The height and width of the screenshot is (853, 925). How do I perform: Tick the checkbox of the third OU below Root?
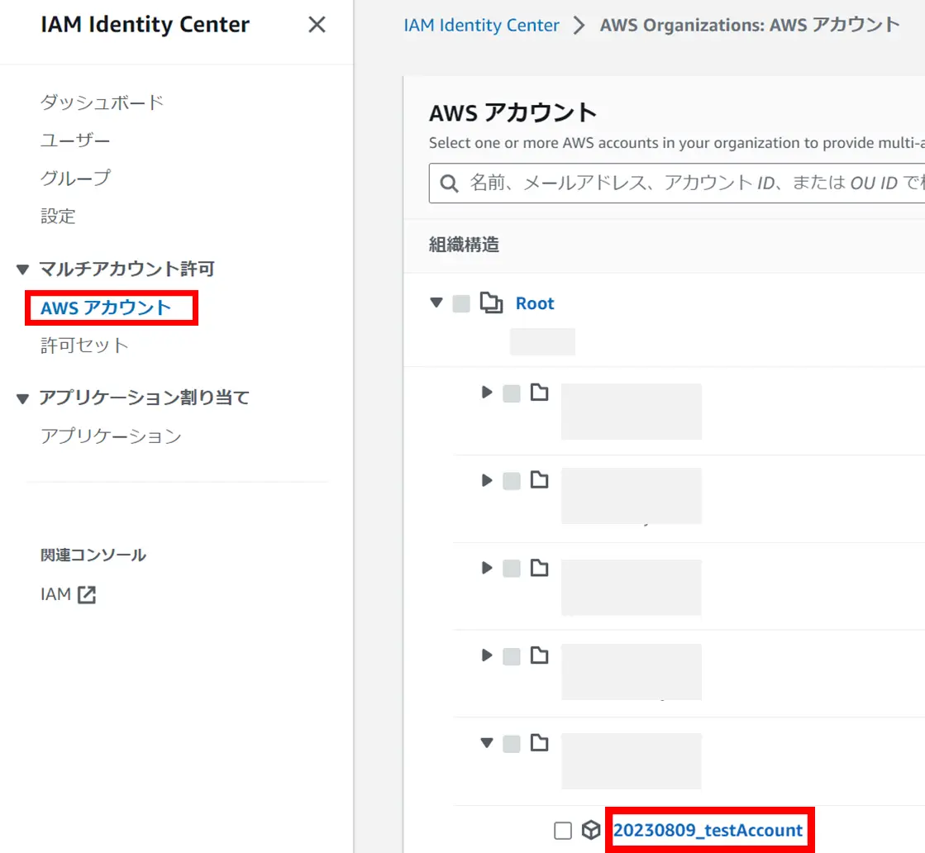click(x=512, y=569)
